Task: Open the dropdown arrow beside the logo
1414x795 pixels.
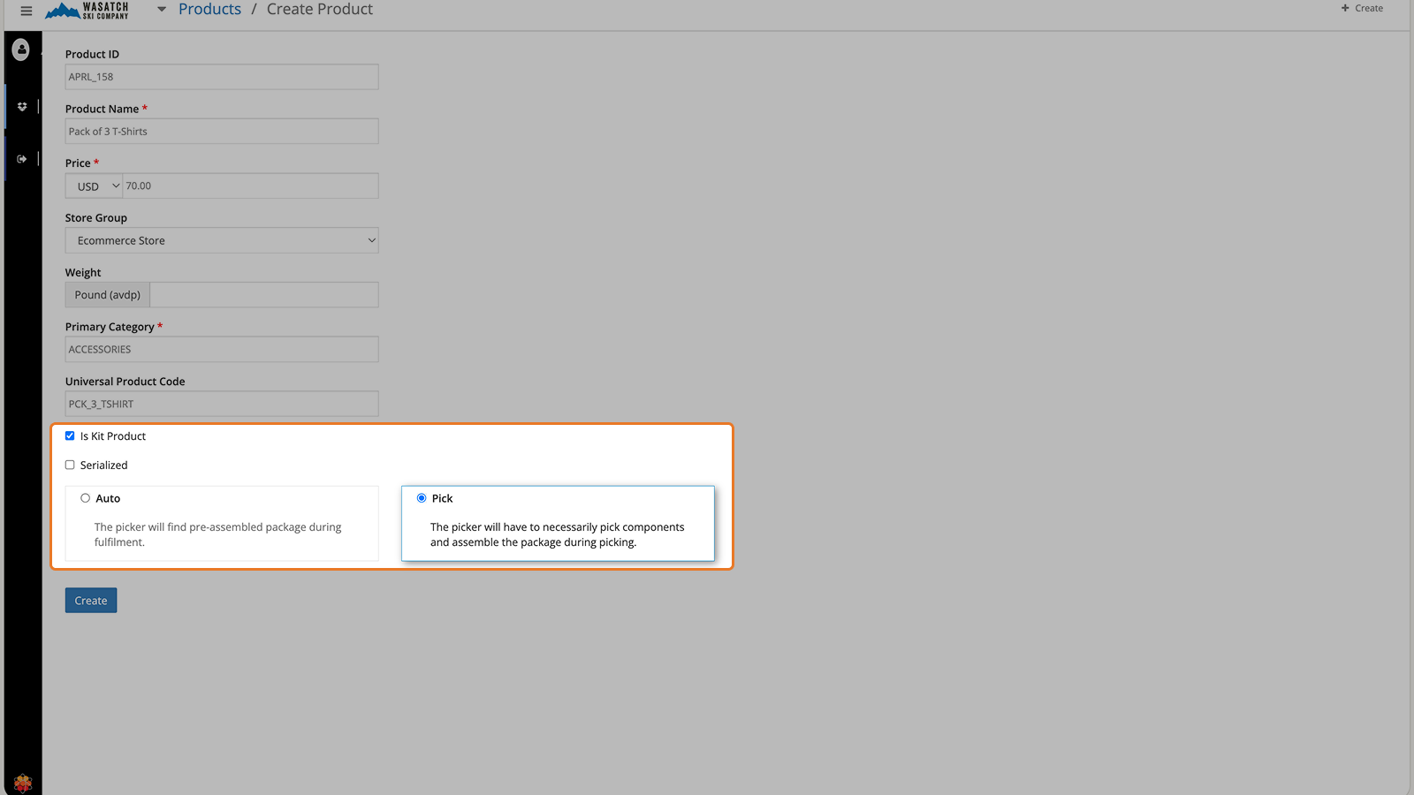Action: [162, 10]
